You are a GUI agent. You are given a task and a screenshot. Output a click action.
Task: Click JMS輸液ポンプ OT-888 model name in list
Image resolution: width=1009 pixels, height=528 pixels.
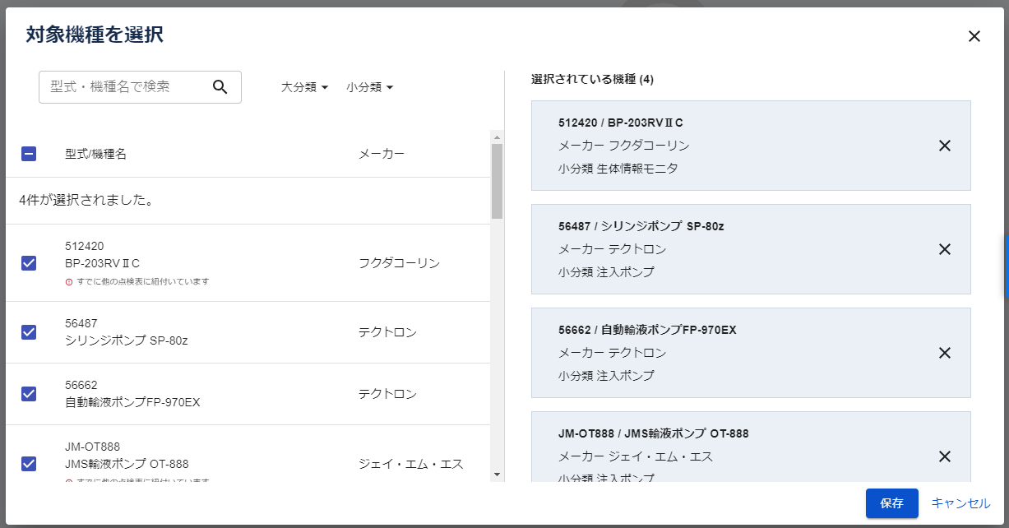point(127,464)
